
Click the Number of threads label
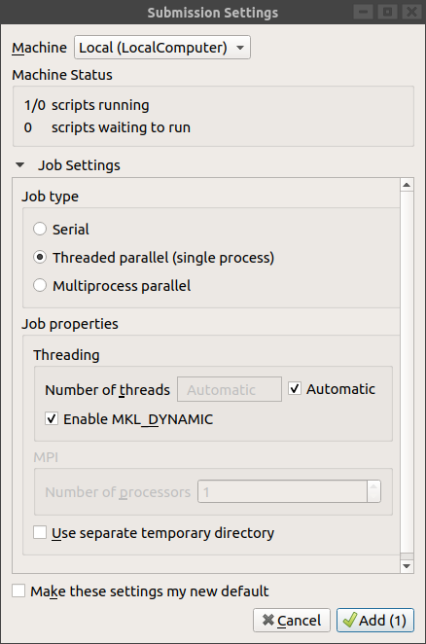pos(108,390)
